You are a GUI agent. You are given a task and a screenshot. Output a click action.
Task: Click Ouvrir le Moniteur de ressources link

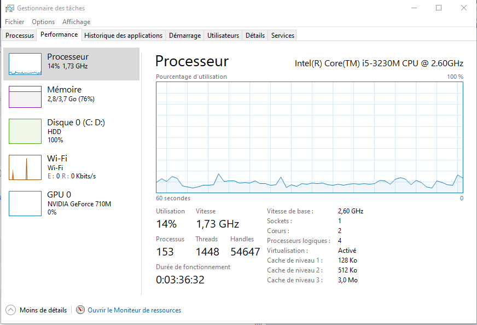[135, 310]
